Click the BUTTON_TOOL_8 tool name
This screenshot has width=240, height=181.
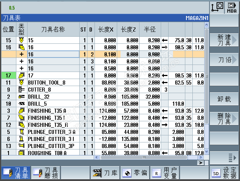click(47, 83)
